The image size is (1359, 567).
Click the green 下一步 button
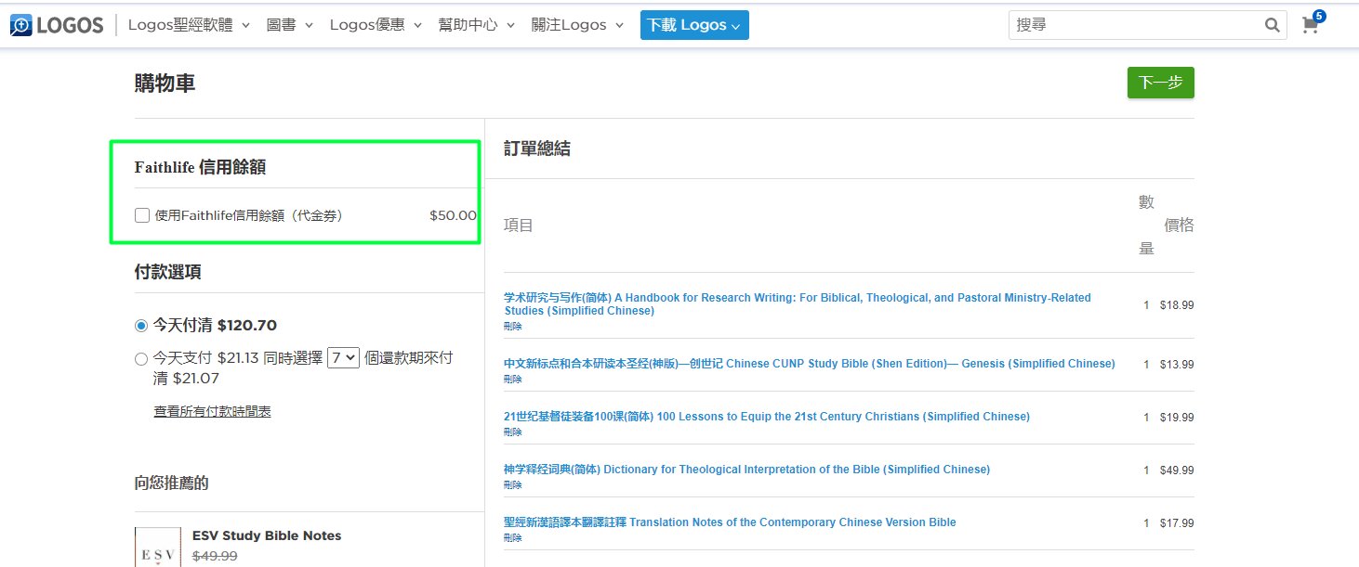[1160, 83]
